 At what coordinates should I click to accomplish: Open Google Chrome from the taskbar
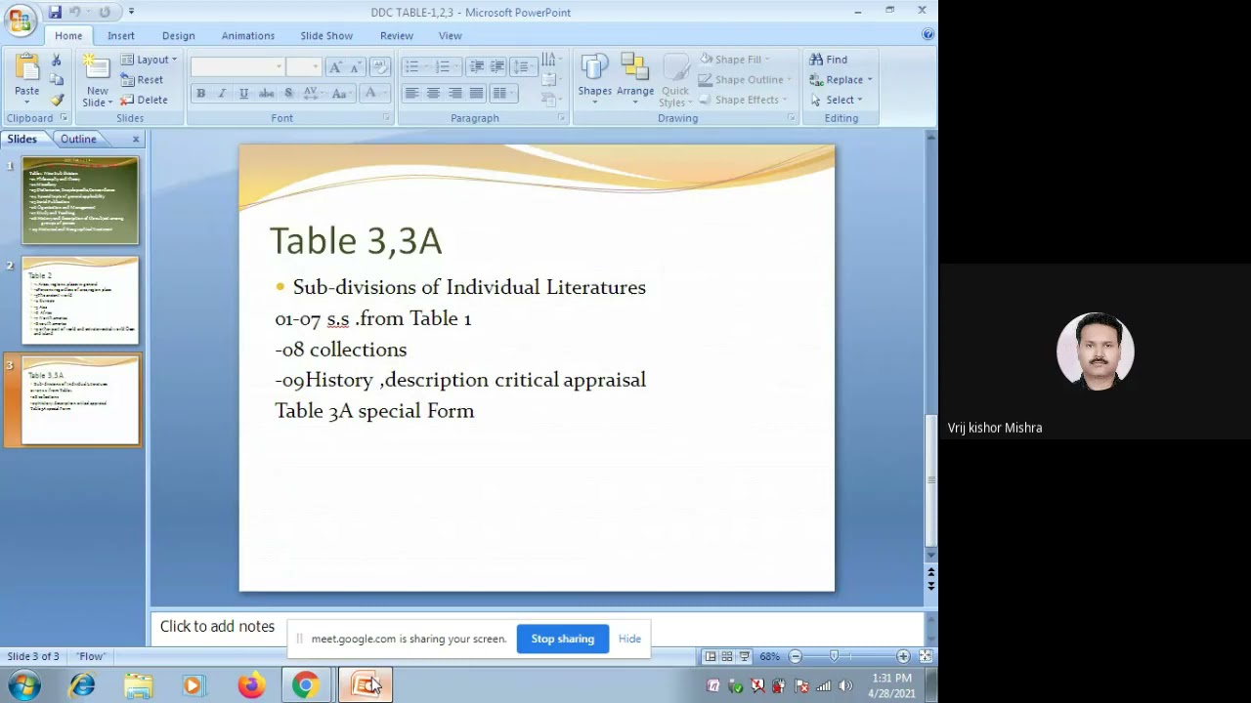pyautogui.click(x=306, y=685)
